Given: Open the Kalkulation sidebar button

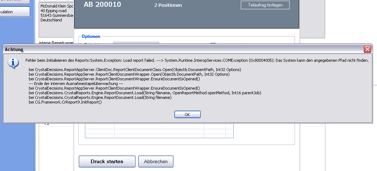Looking at the screenshot, I should tap(14, 12).
